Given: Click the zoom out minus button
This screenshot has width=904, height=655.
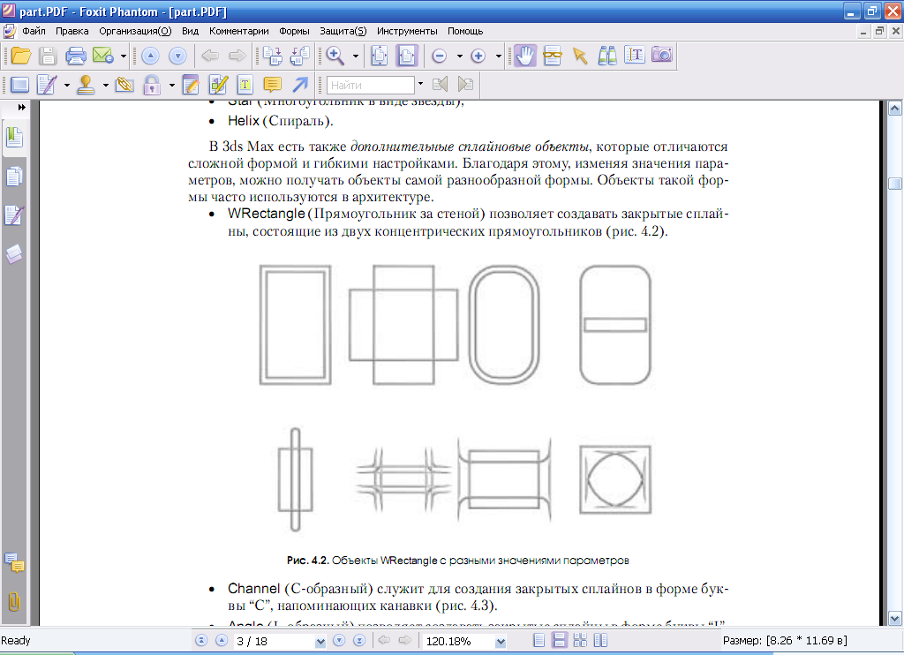Looking at the screenshot, I should tap(440, 56).
